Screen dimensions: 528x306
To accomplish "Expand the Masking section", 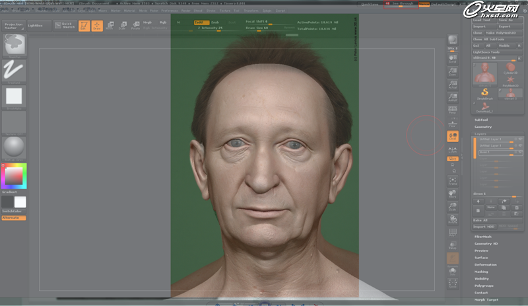I will [481, 272].
